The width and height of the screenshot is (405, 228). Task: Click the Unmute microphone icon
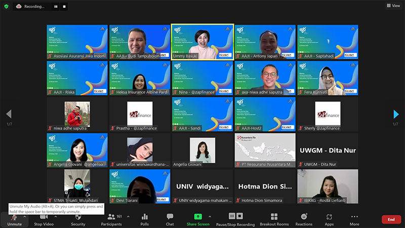(14, 217)
